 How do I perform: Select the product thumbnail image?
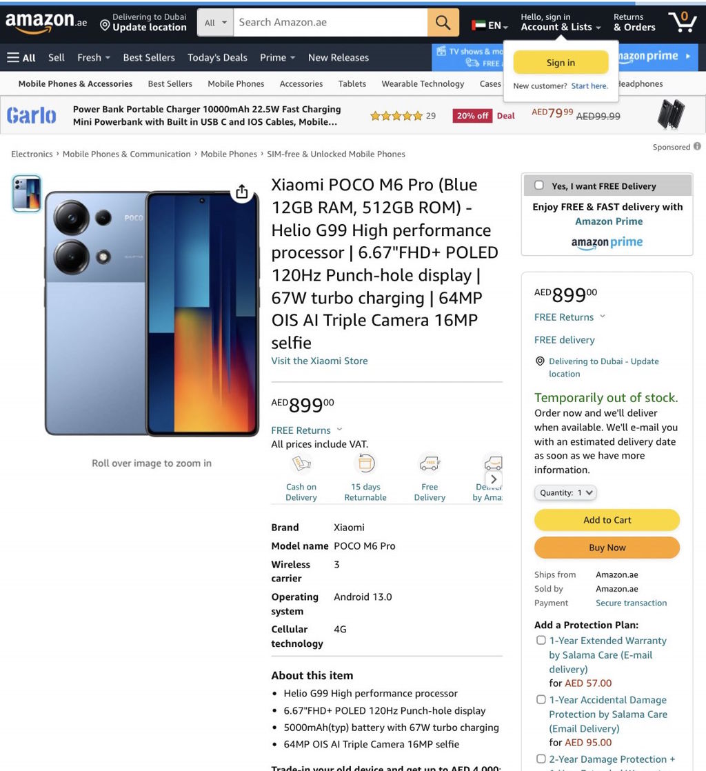[27, 194]
